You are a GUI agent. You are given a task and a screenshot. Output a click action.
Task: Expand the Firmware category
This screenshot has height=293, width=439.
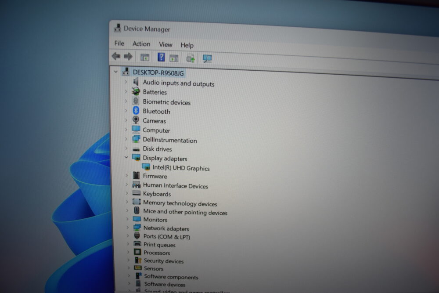tap(126, 175)
